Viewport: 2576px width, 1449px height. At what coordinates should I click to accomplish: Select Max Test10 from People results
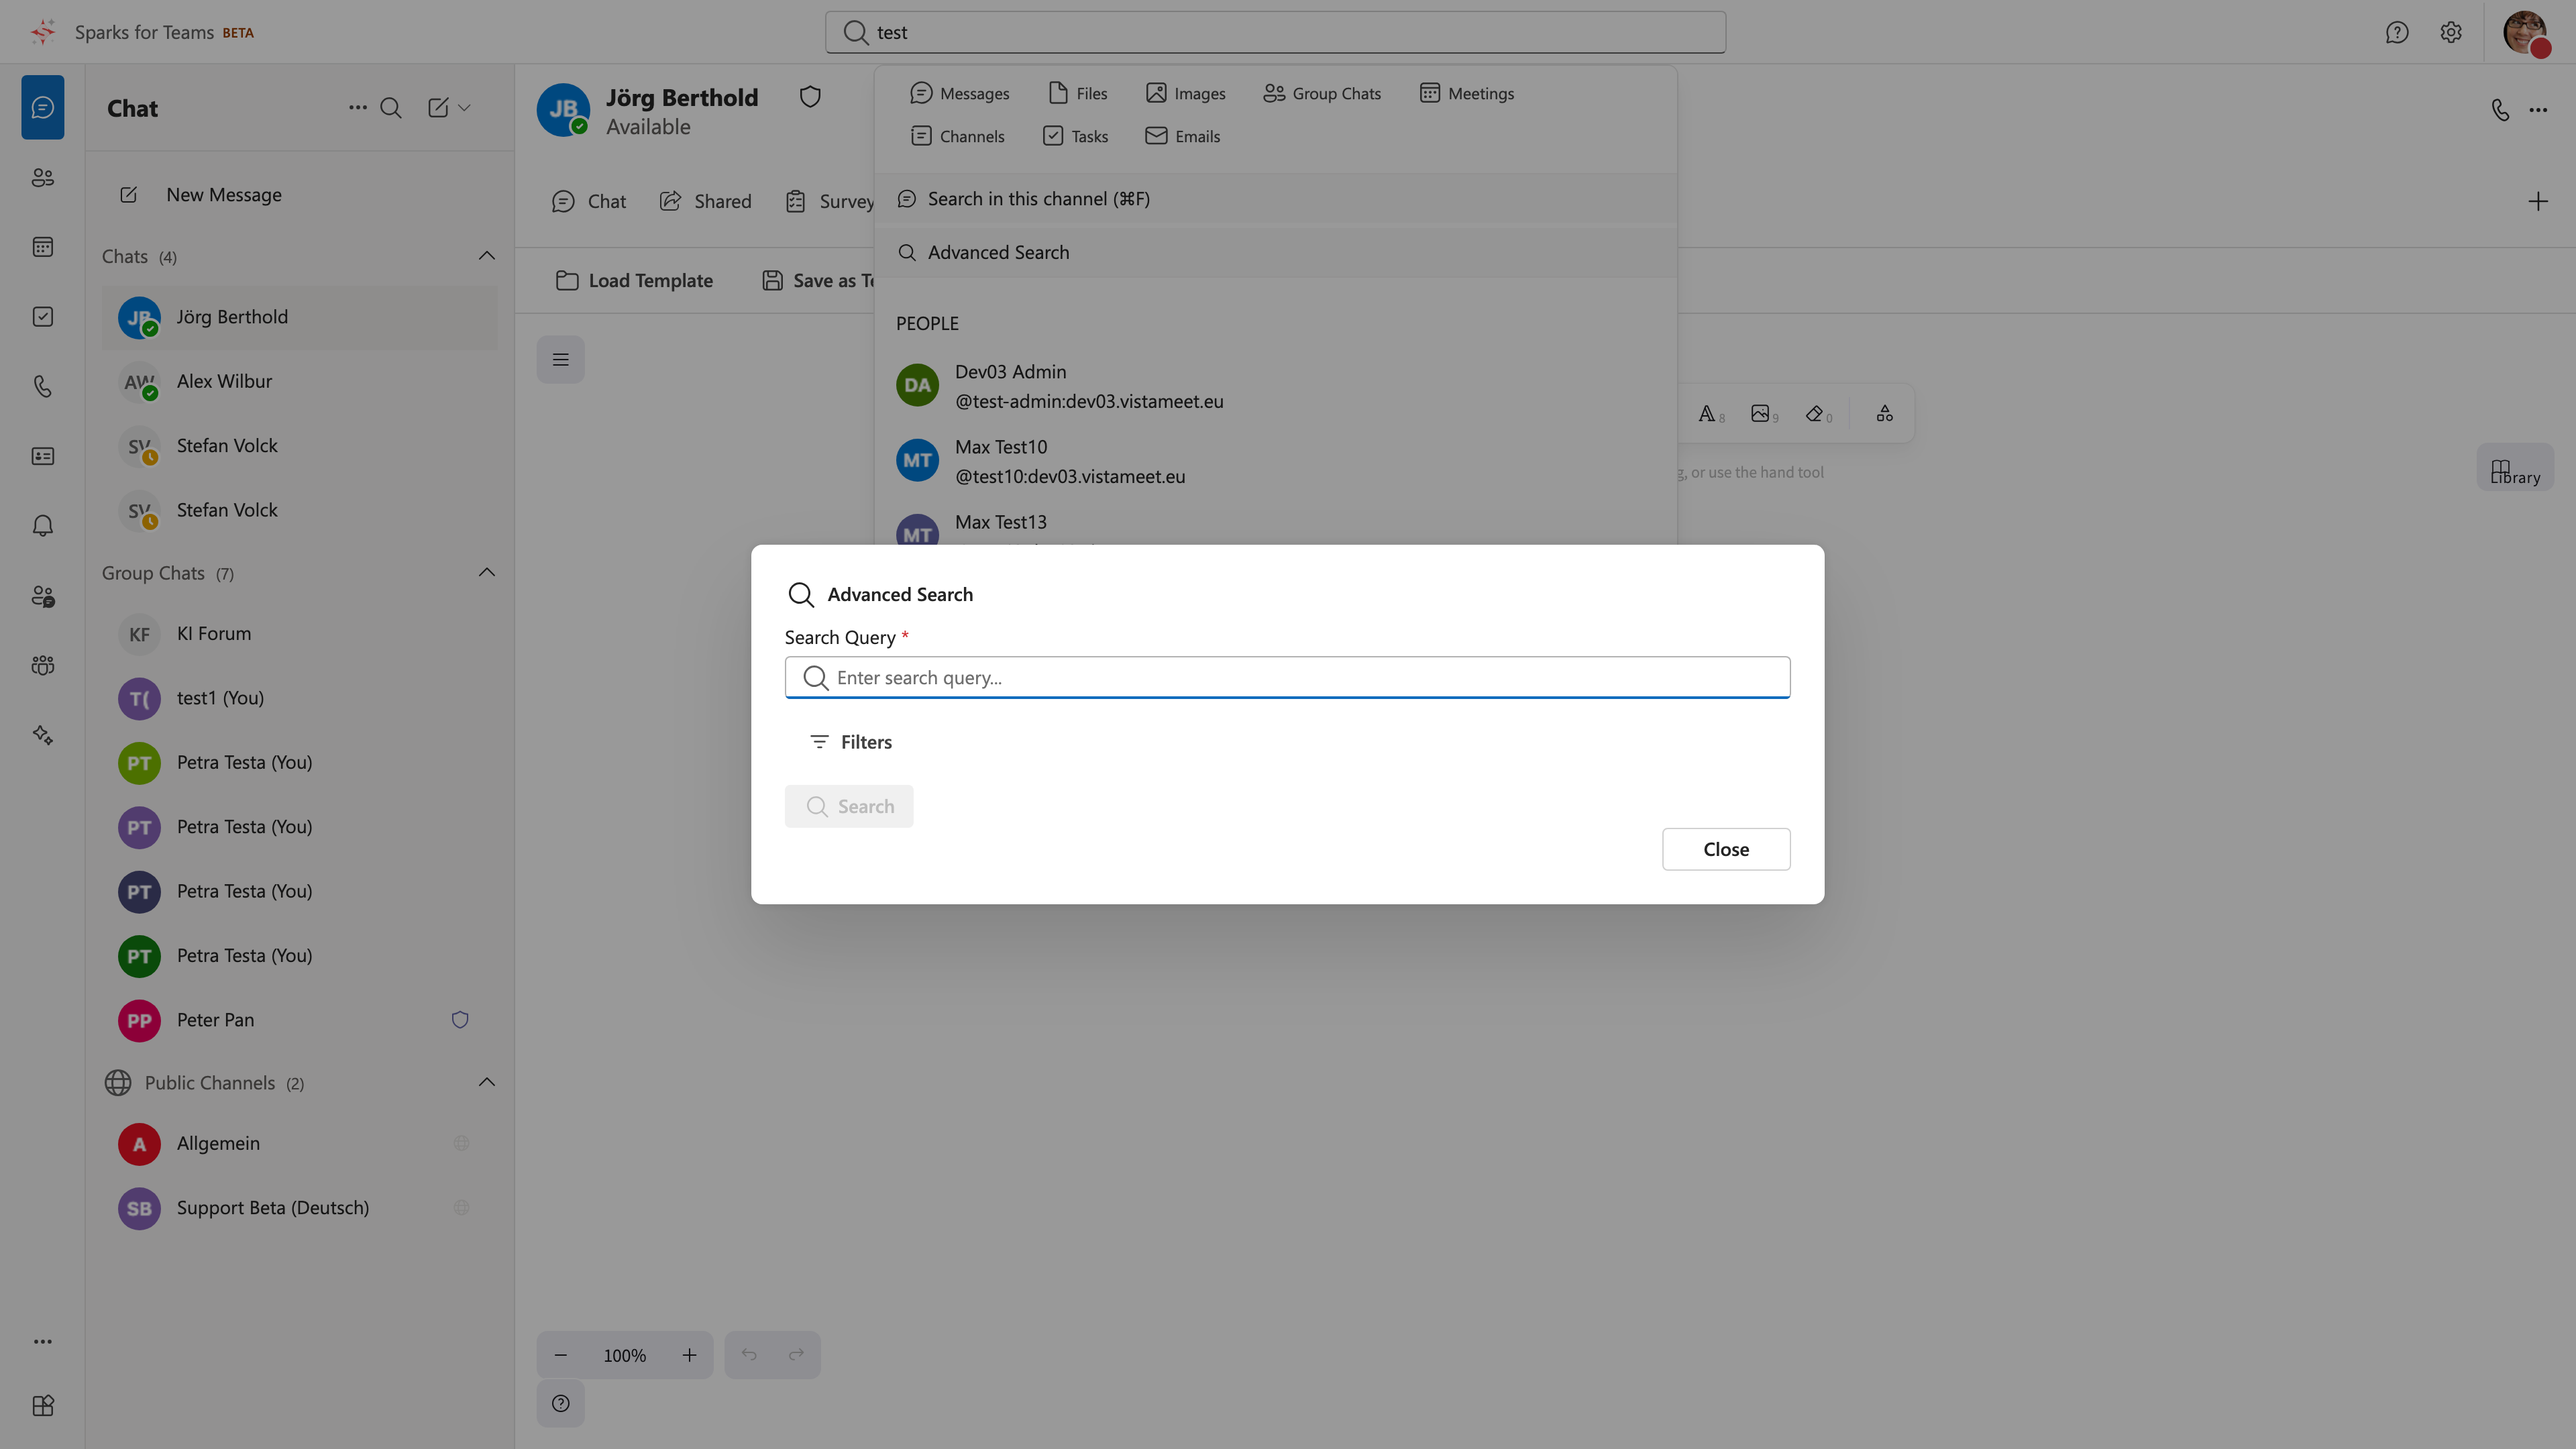coord(1275,461)
